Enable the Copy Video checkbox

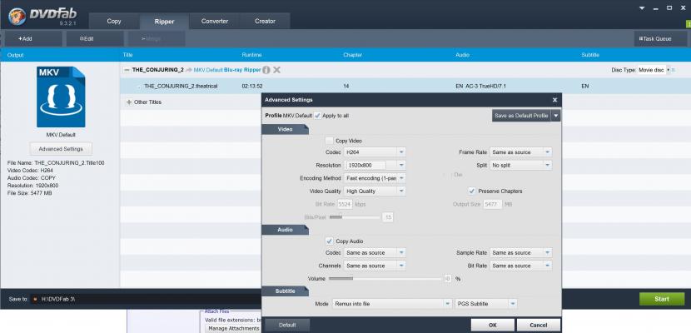click(330, 141)
